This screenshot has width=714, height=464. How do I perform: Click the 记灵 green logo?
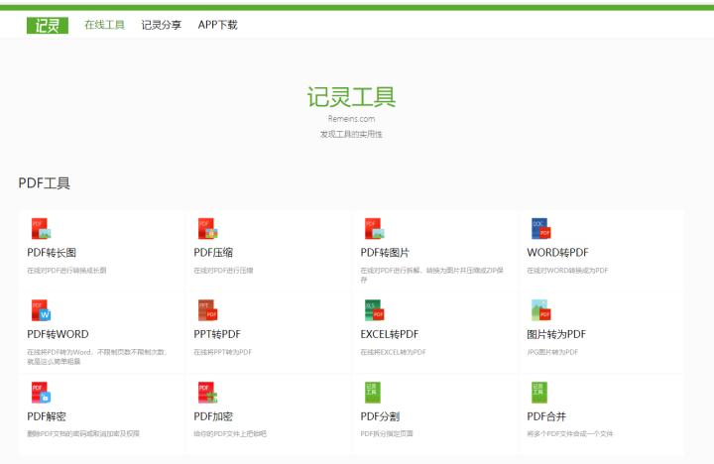pyautogui.click(x=48, y=26)
